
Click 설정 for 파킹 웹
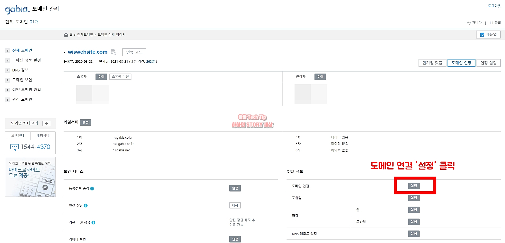[414, 210]
